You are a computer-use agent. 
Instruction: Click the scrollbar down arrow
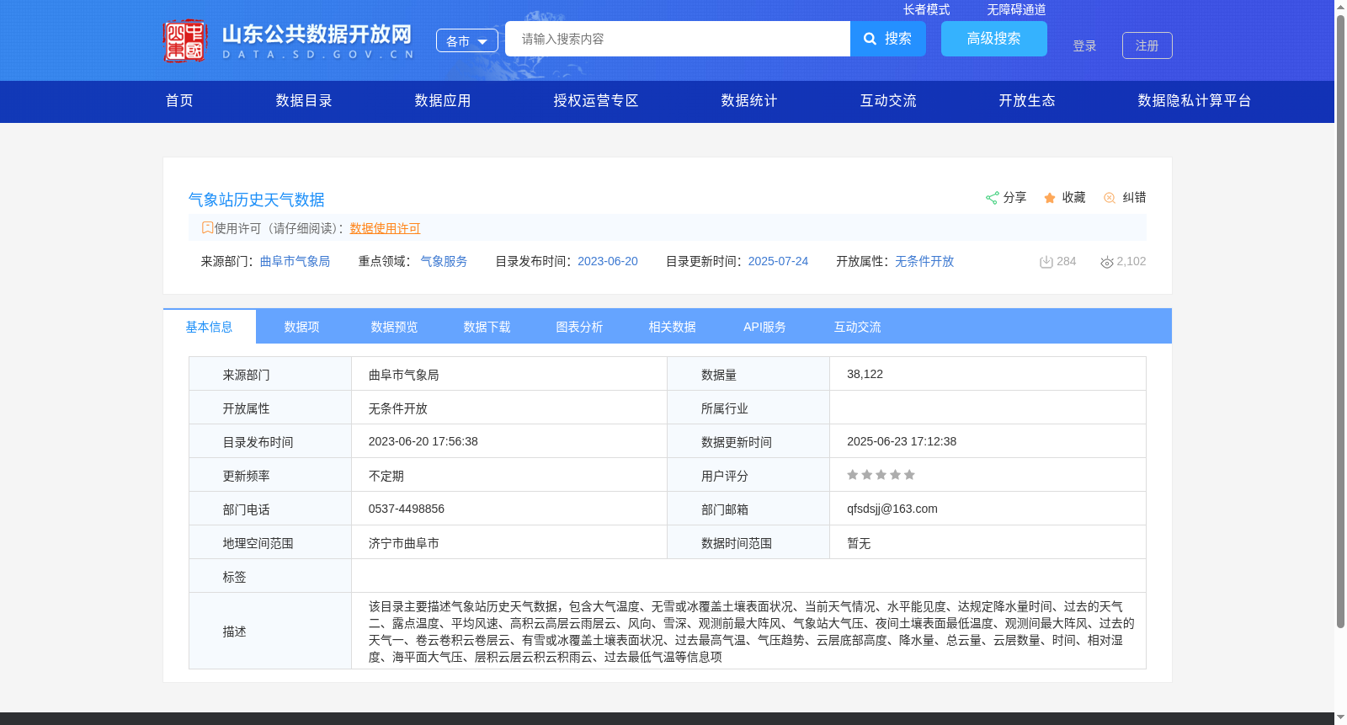pyautogui.click(x=1340, y=718)
